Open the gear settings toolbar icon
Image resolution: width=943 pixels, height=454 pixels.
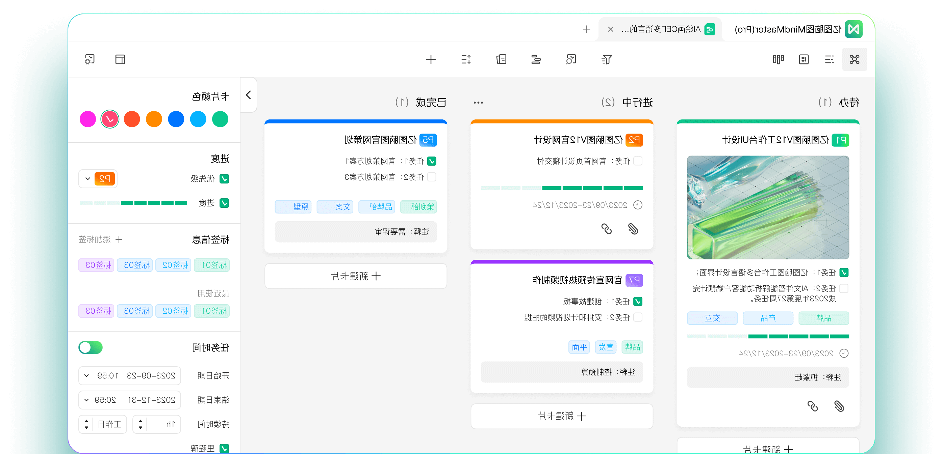click(89, 59)
